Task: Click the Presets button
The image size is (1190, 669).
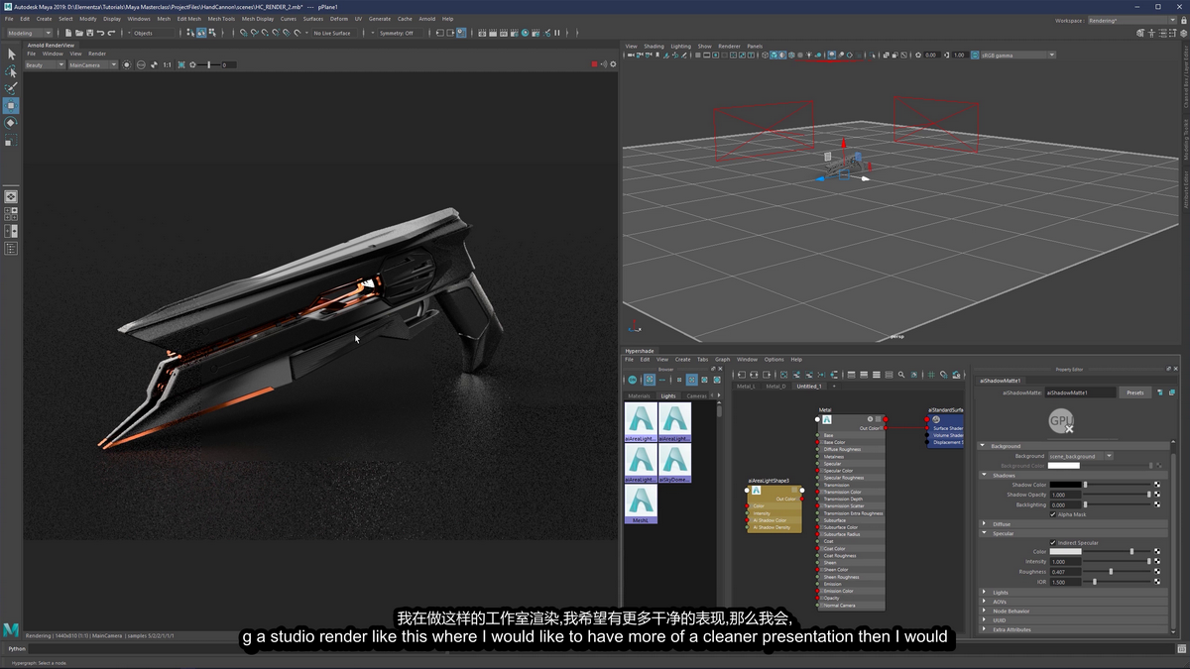Action: point(1135,392)
